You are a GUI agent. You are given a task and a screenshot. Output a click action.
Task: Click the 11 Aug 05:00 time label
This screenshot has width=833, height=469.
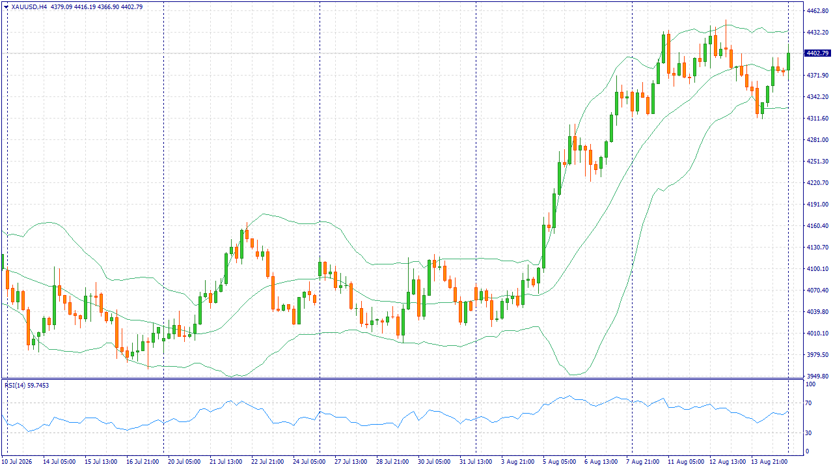coord(685,461)
